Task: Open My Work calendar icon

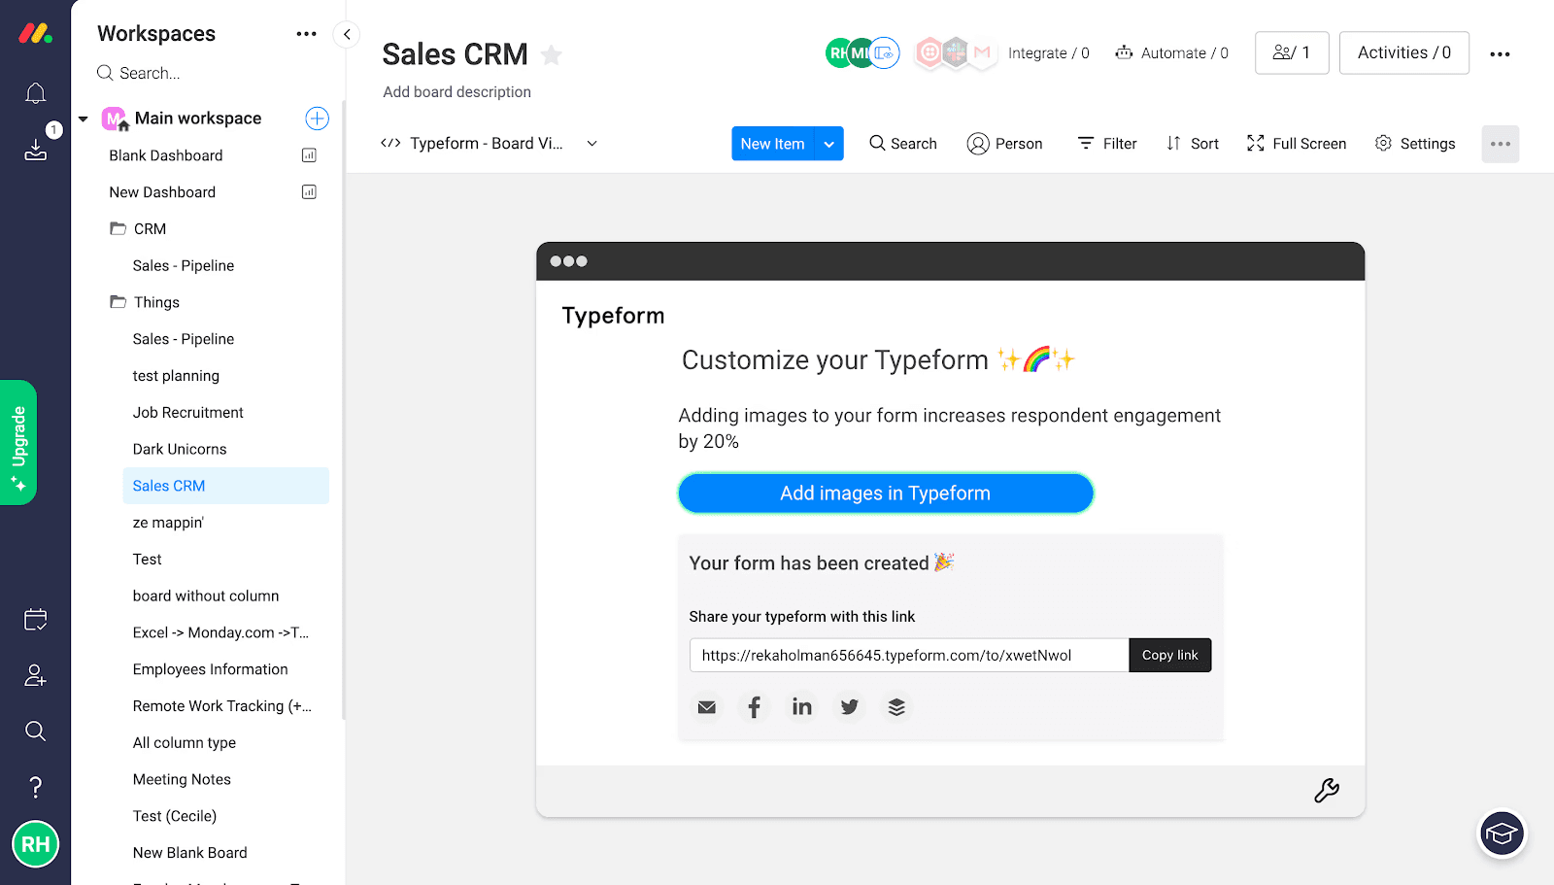Action: pos(35,620)
